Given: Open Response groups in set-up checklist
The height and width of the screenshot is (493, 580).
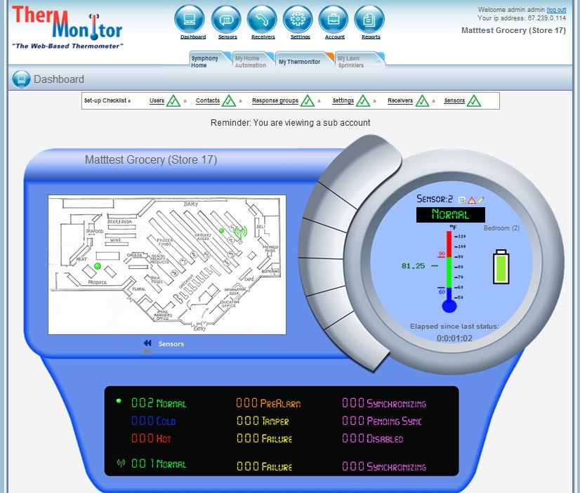Looking at the screenshot, I should tap(275, 101).
